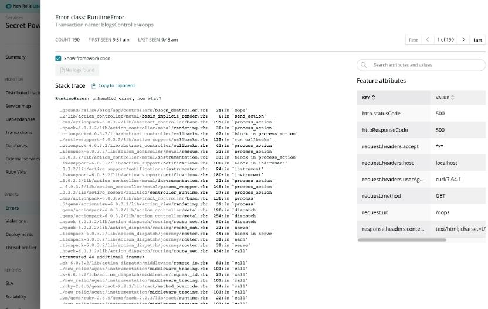This screenshot has width=488, height=309.
Task: Click the 1 of 190 page indicator
Action: pyautogui.click(x=445, y=40)
